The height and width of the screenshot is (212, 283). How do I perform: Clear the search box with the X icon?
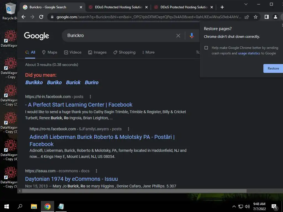point(178,36)
